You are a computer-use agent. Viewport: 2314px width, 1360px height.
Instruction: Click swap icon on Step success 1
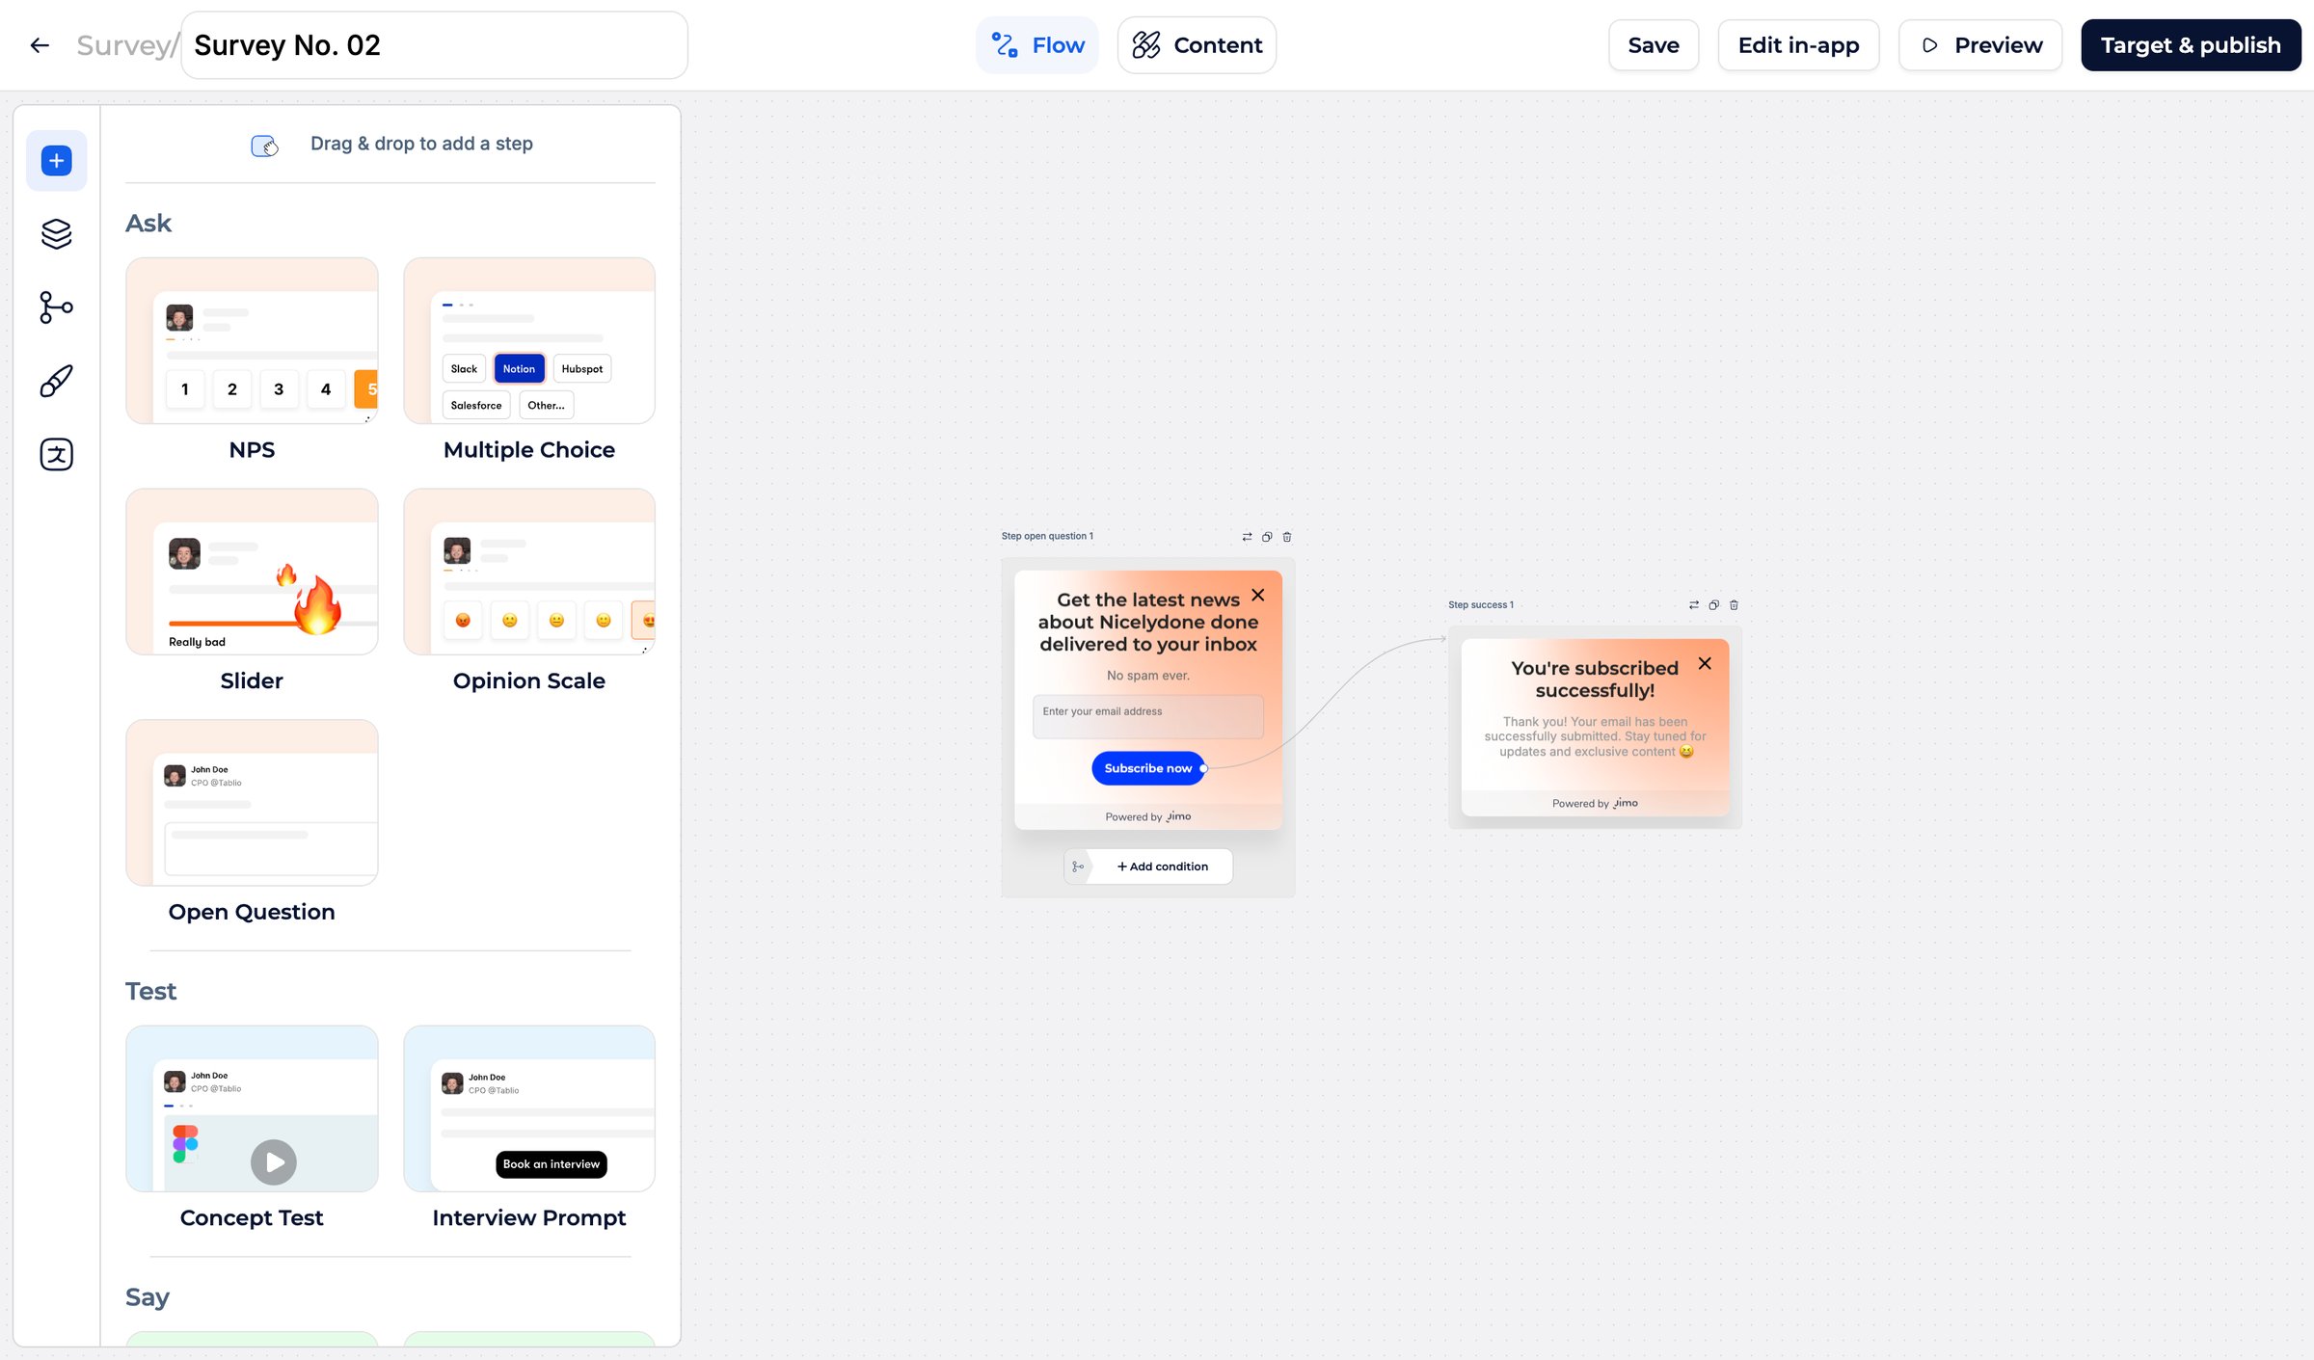(1694, 605)
